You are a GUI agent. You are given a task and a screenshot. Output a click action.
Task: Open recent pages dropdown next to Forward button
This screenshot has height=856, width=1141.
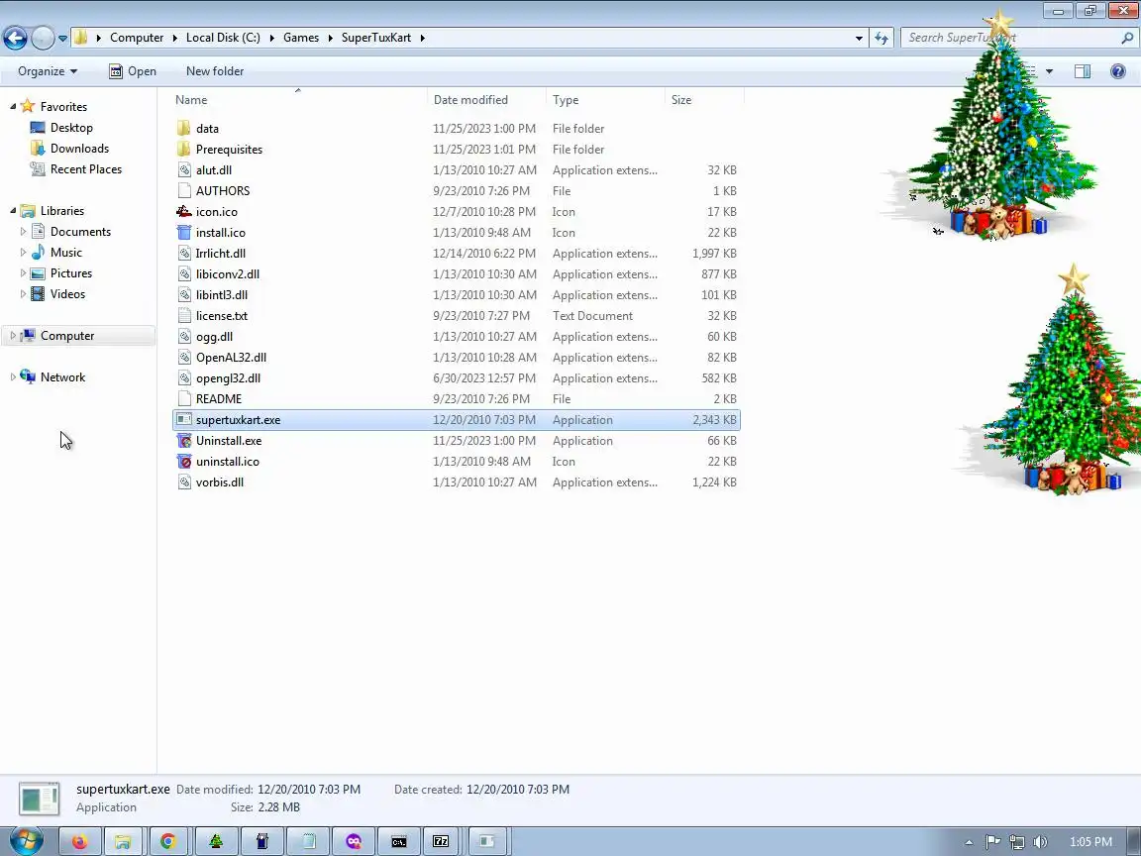(62, 38)
